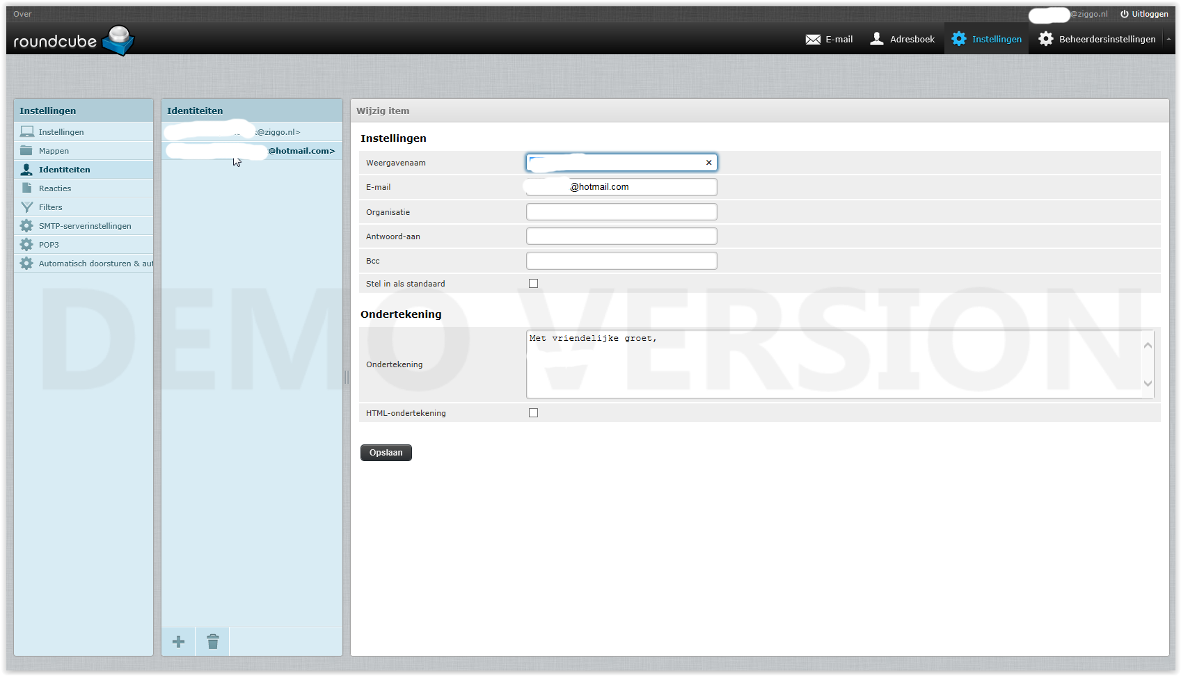
Task: Open Mappen in the settings sidebar
Action: point(84,151)
